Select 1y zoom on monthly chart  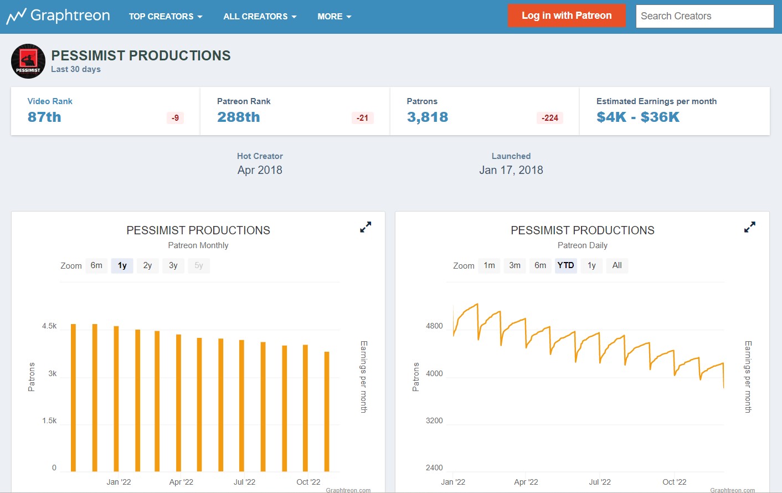click(x=122, y=265)
